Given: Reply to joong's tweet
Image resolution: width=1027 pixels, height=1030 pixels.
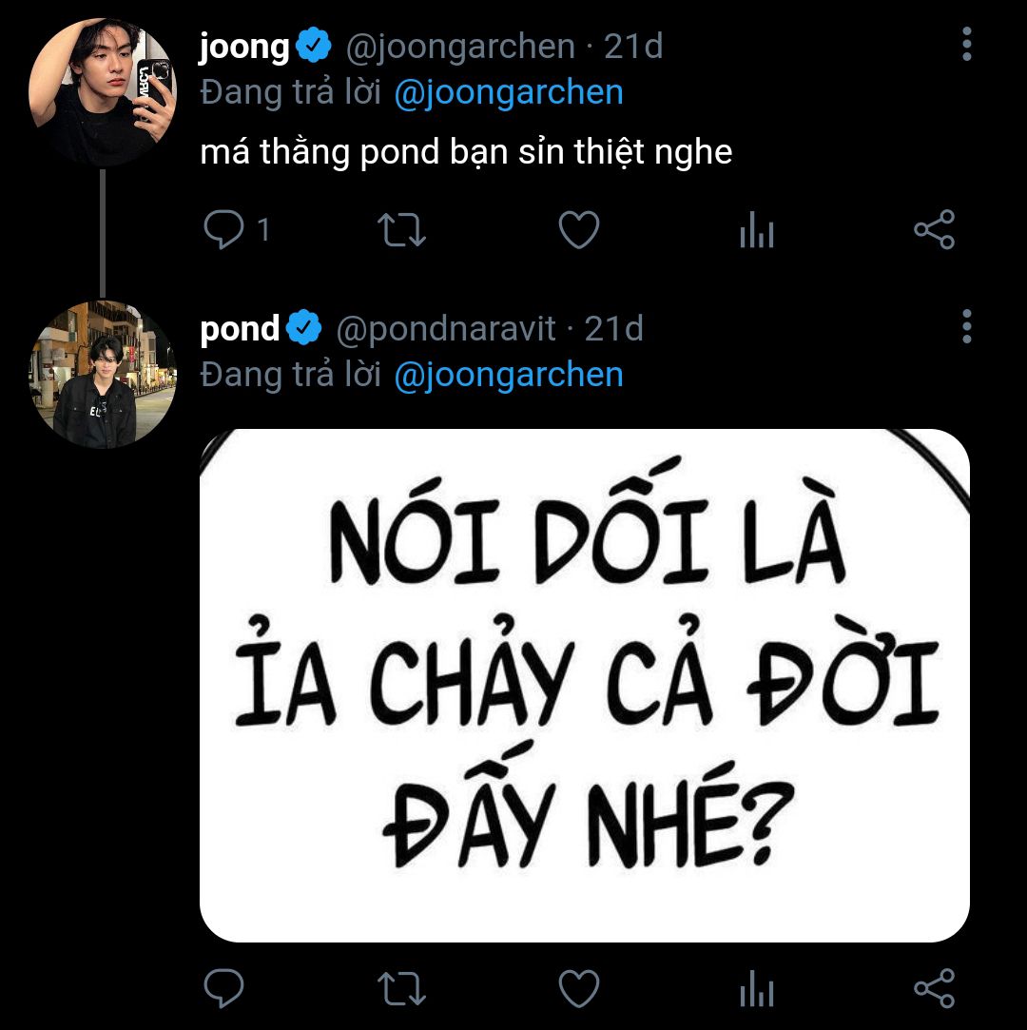Looking at the screenshot, I should click(x=224, y=230).
